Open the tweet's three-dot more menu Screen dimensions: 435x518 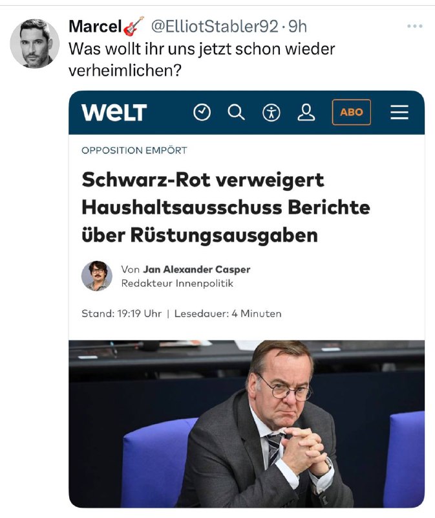[414, 26]
